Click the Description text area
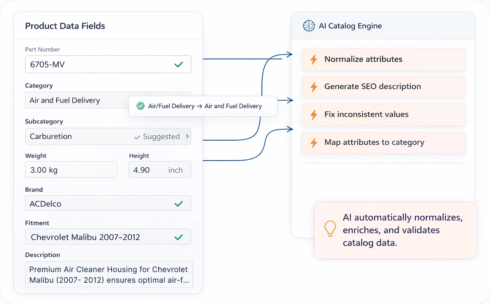This screenshot has height=304, width=490. [109, 274]
